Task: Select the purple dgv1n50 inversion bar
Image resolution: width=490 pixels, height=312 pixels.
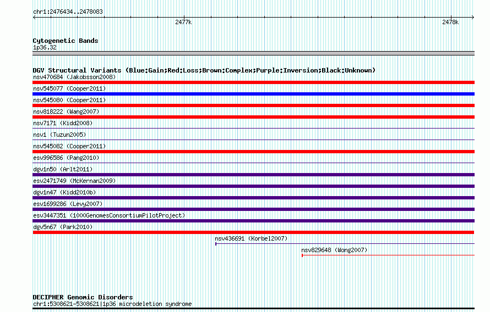Action: pyautogui.click(x=253, y=175)
